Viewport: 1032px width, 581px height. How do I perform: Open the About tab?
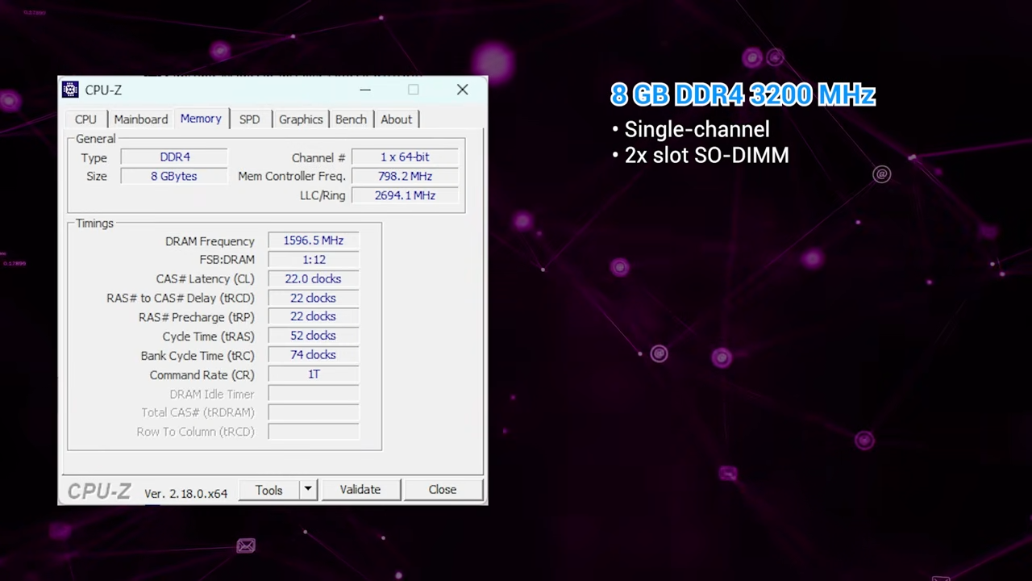(396, 119)
